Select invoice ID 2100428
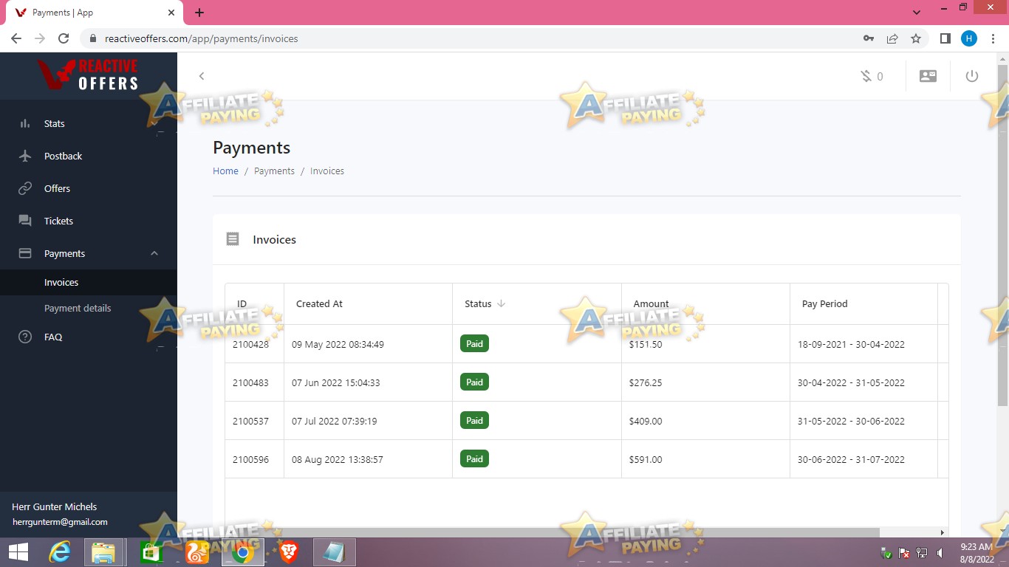Viewport: 1009px width, 567px height. 250,344
